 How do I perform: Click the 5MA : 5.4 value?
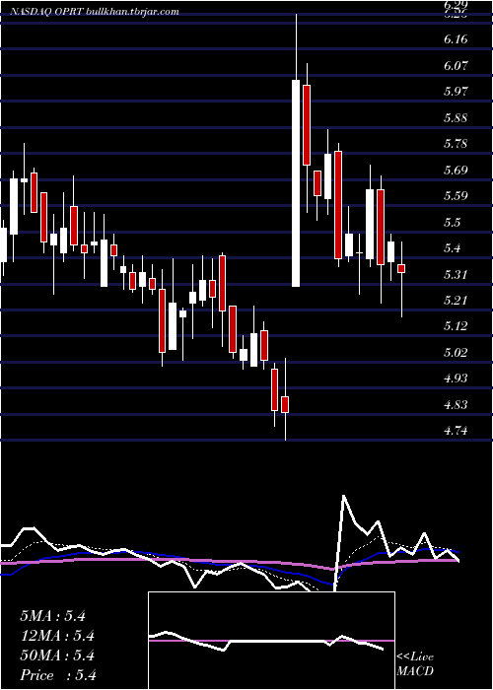tap(52, 616)
